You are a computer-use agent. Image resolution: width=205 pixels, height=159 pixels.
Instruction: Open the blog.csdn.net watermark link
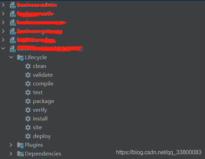(159, 152)
